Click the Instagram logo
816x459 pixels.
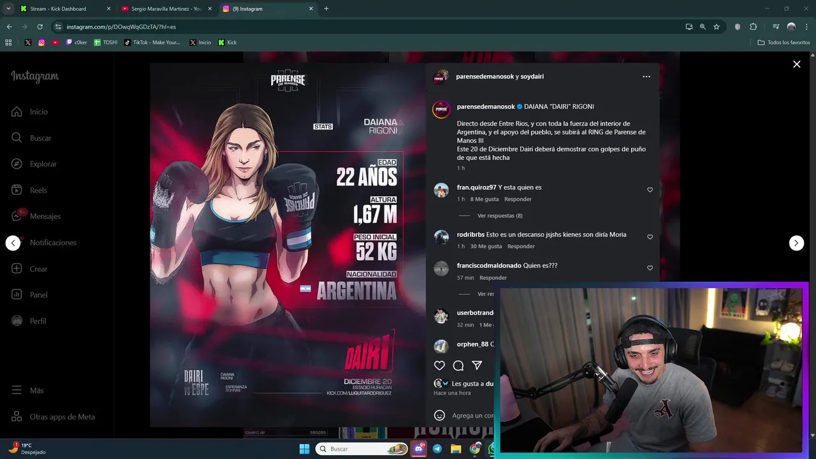(35, 76)
